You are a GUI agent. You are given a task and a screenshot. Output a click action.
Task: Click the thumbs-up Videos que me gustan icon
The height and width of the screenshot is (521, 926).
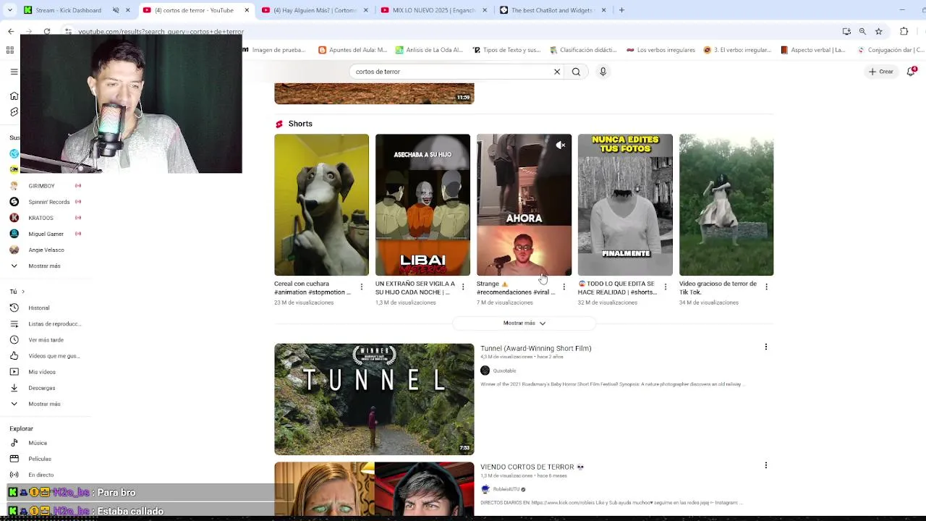[x=14, y=355]
